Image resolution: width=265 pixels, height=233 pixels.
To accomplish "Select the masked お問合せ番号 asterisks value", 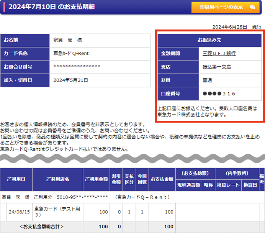I will point(77,67).
